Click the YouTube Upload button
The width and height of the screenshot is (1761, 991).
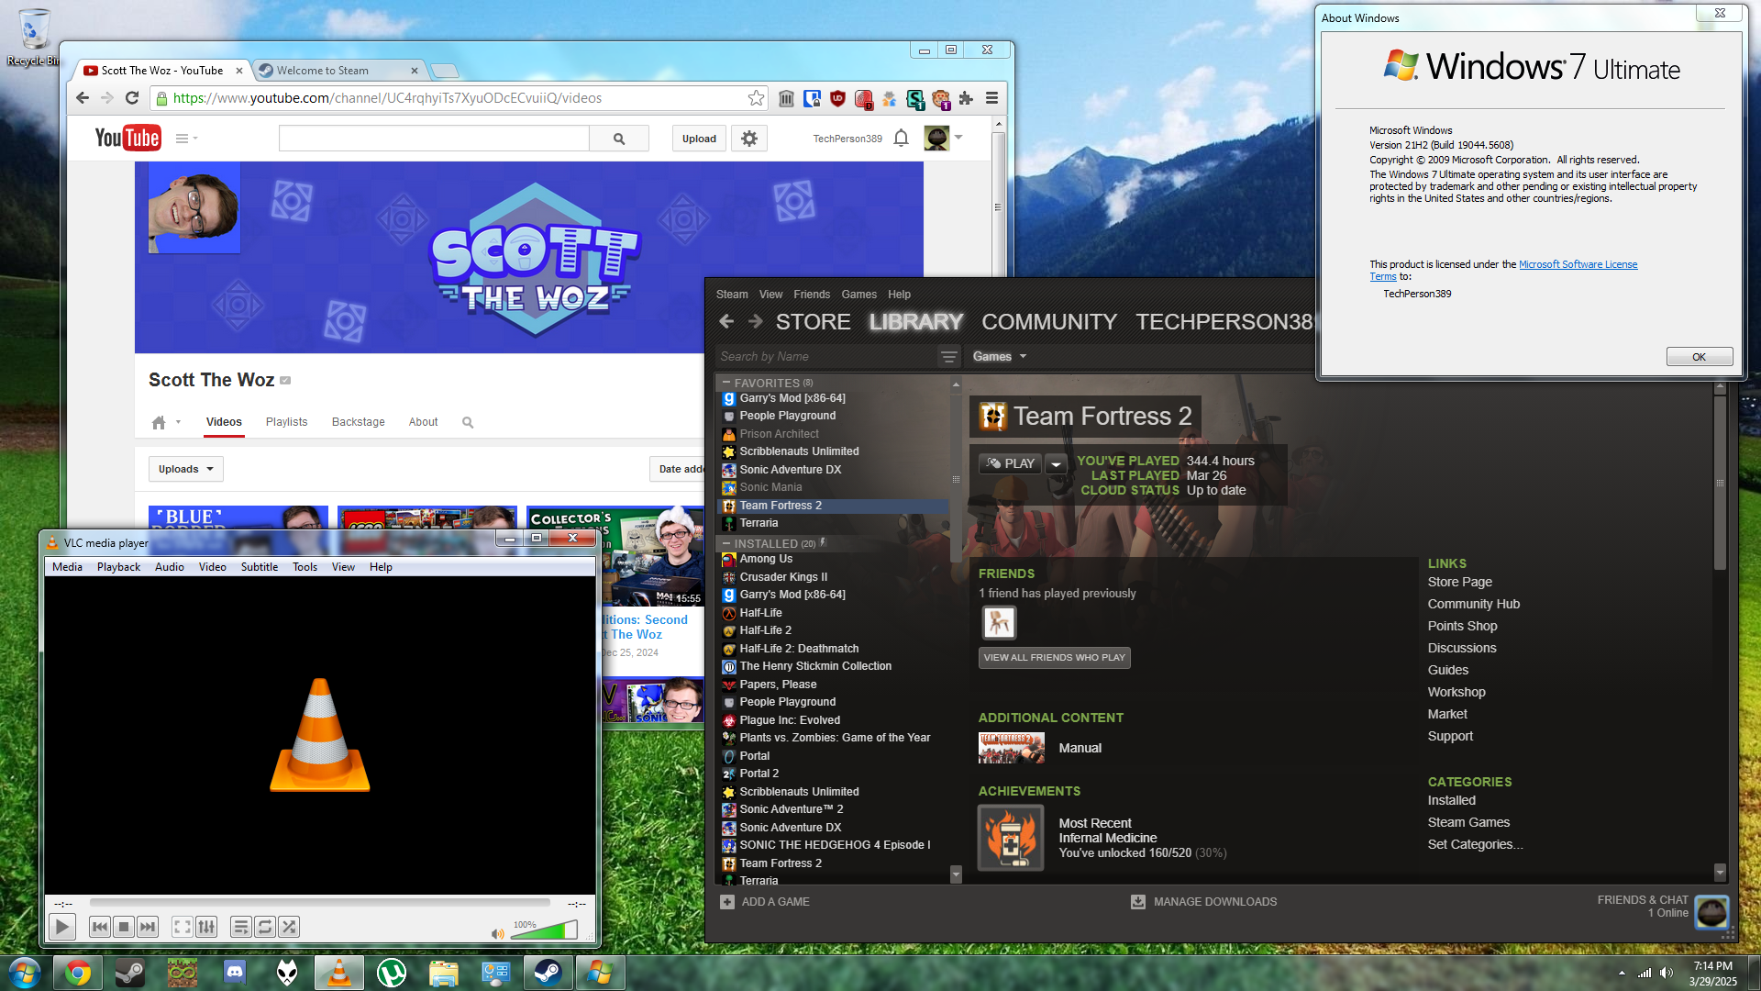[699, 139]
